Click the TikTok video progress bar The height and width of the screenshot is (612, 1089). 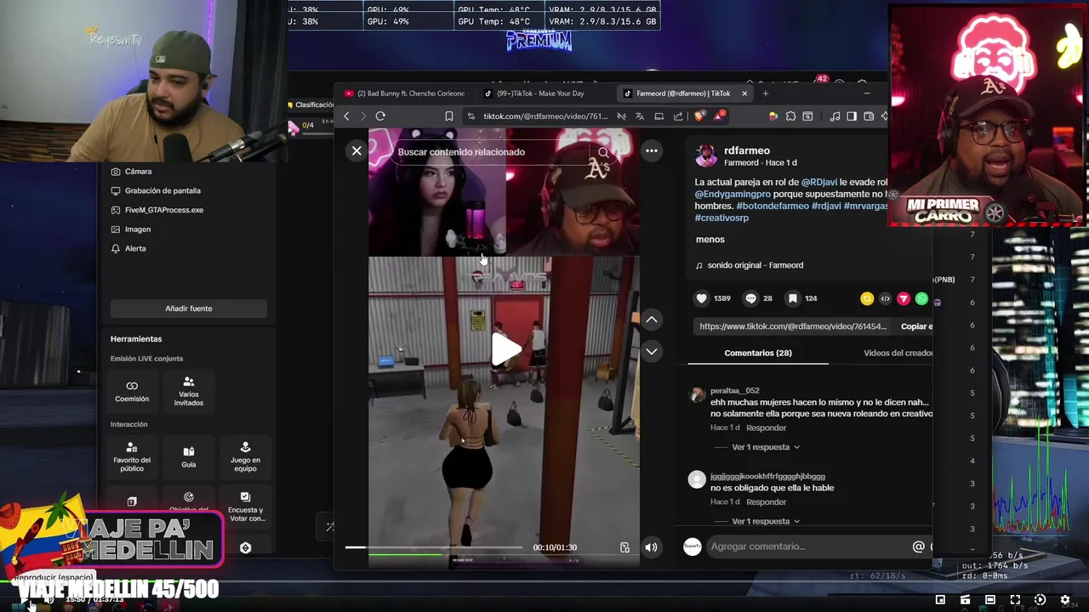pyautogui.click(x=434, y=547)
